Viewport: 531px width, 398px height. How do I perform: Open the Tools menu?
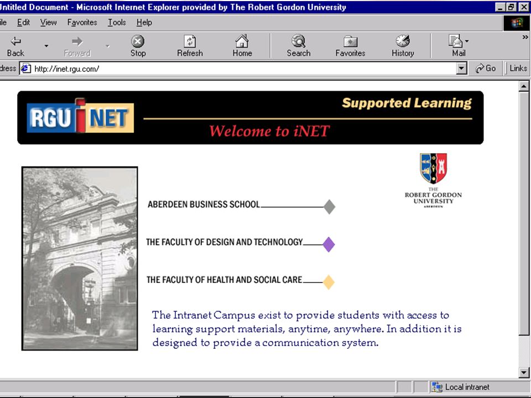coord(117,22)
